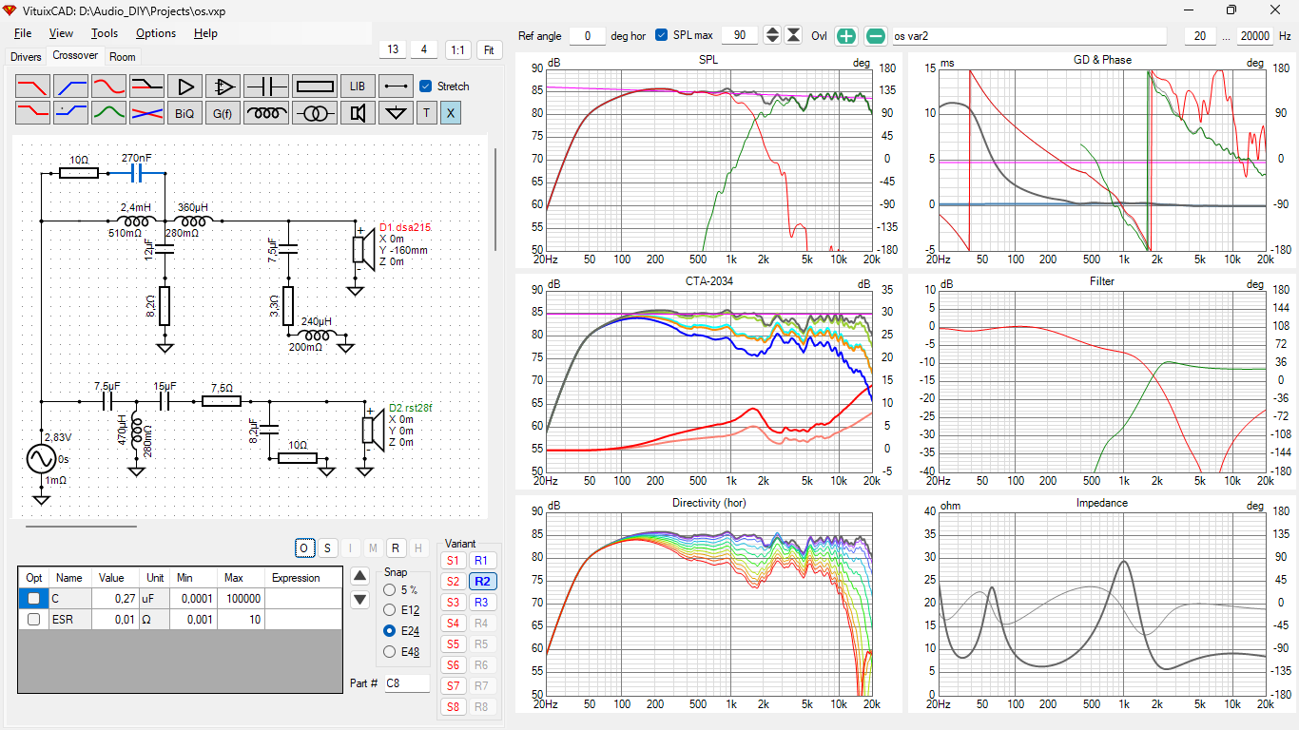Insert a transformer component
1299x730 pixels.
pyautogui.click(x=315, y=113)
